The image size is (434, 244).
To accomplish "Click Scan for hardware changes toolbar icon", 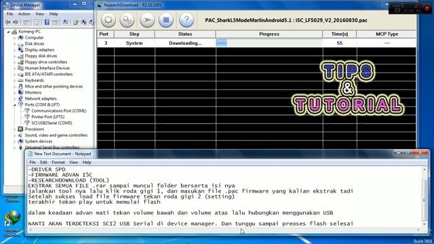I will pos(66,22).
